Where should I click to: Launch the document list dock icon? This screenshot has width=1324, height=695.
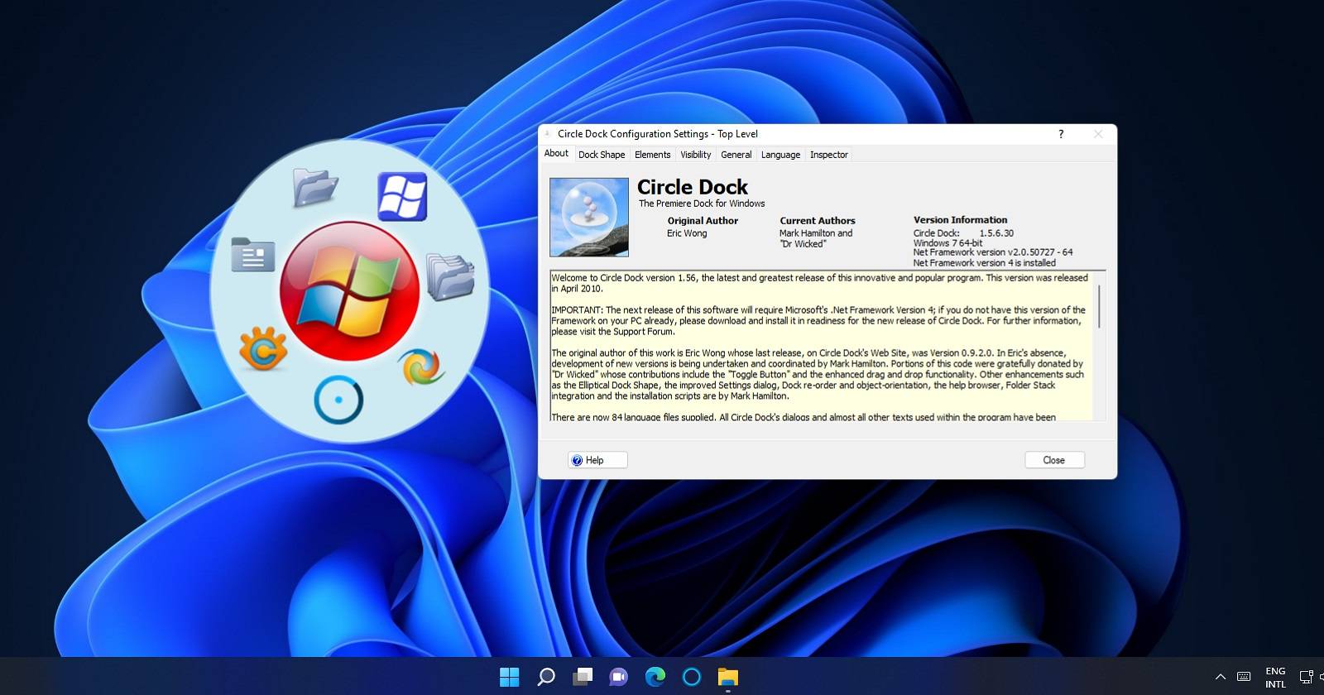click(252, 255)
